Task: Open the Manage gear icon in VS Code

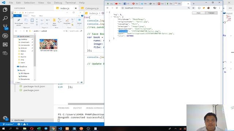Action: click(5, 118)
